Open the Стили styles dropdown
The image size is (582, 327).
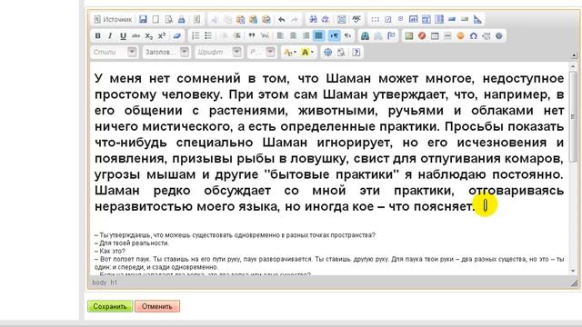click(114, 53)
